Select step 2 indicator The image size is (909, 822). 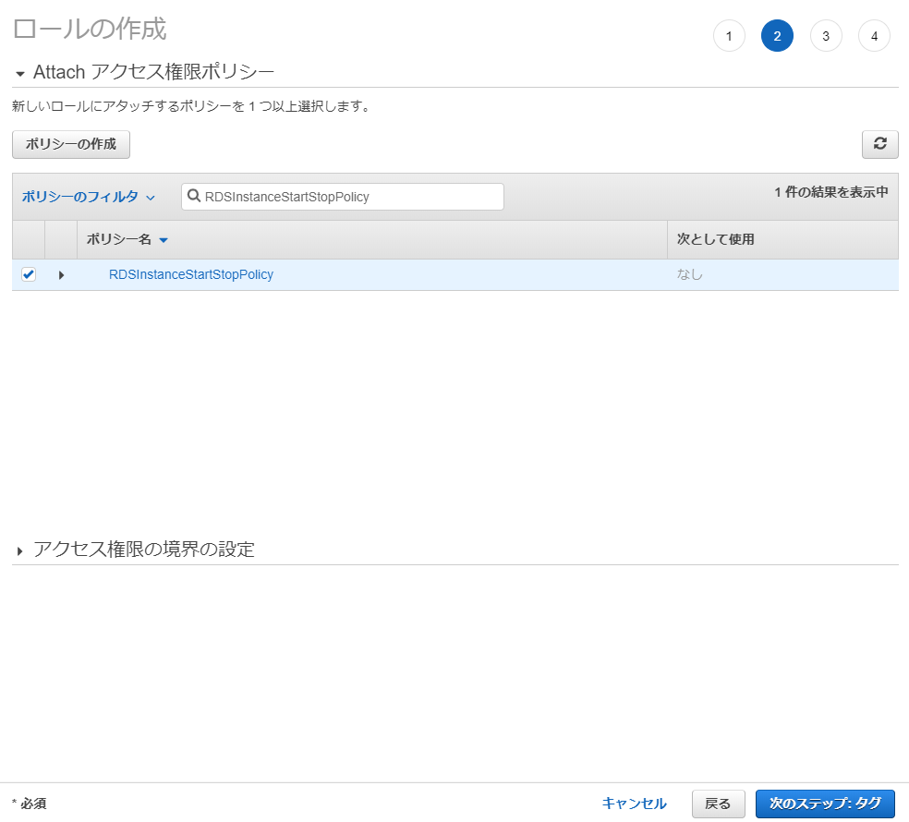(x=777, y=36)
